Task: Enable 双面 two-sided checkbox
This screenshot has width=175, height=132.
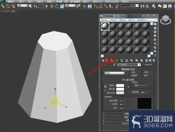Action: pos(142,72)
